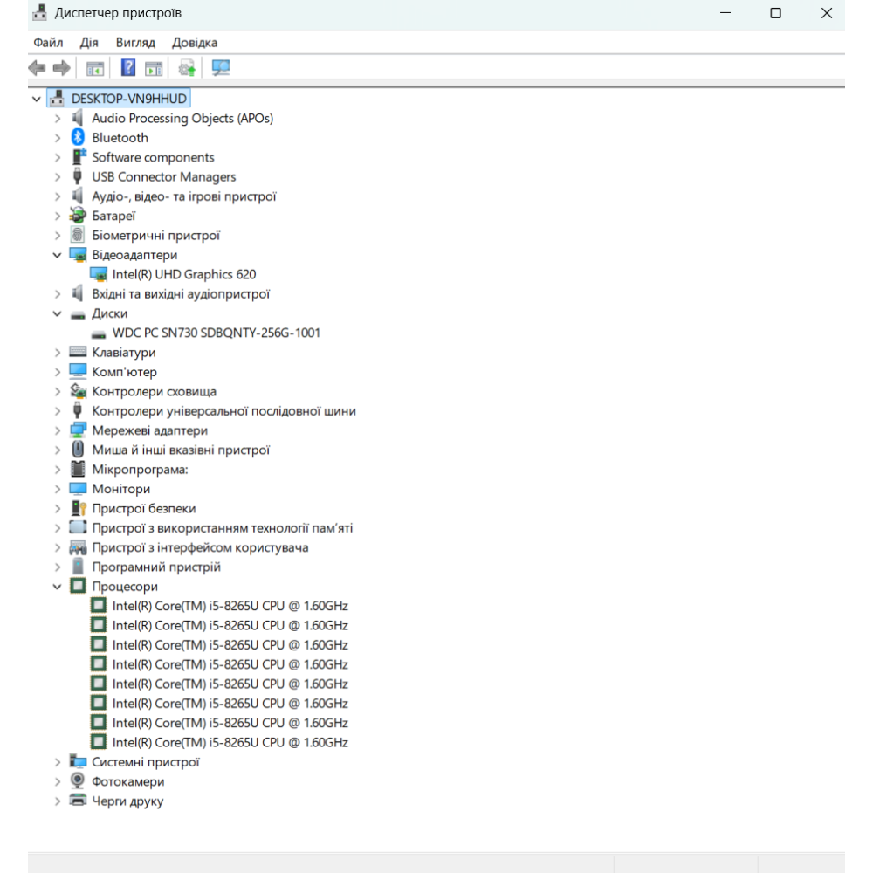
Task: Collapse the Диски category
Action: pyautogui.click(x=58, y=313)
